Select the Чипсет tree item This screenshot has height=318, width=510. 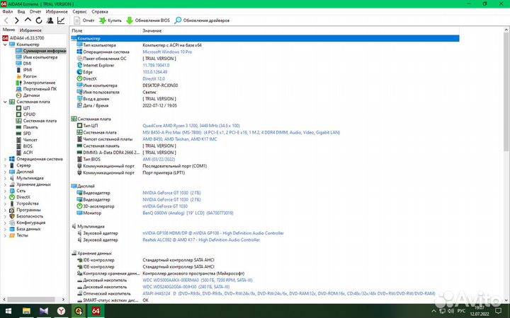(x=27, y=140)
